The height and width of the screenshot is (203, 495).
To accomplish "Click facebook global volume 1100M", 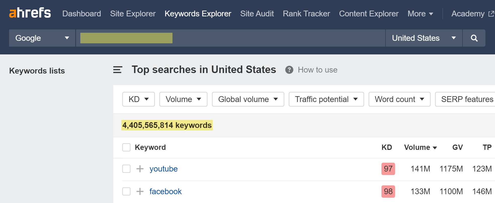I will (x=451, y=191).
